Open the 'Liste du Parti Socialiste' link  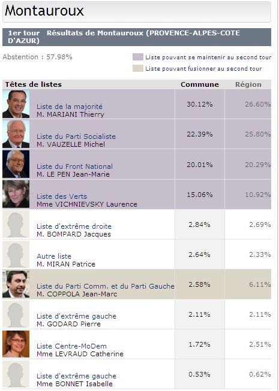click(x=76, y=137)
